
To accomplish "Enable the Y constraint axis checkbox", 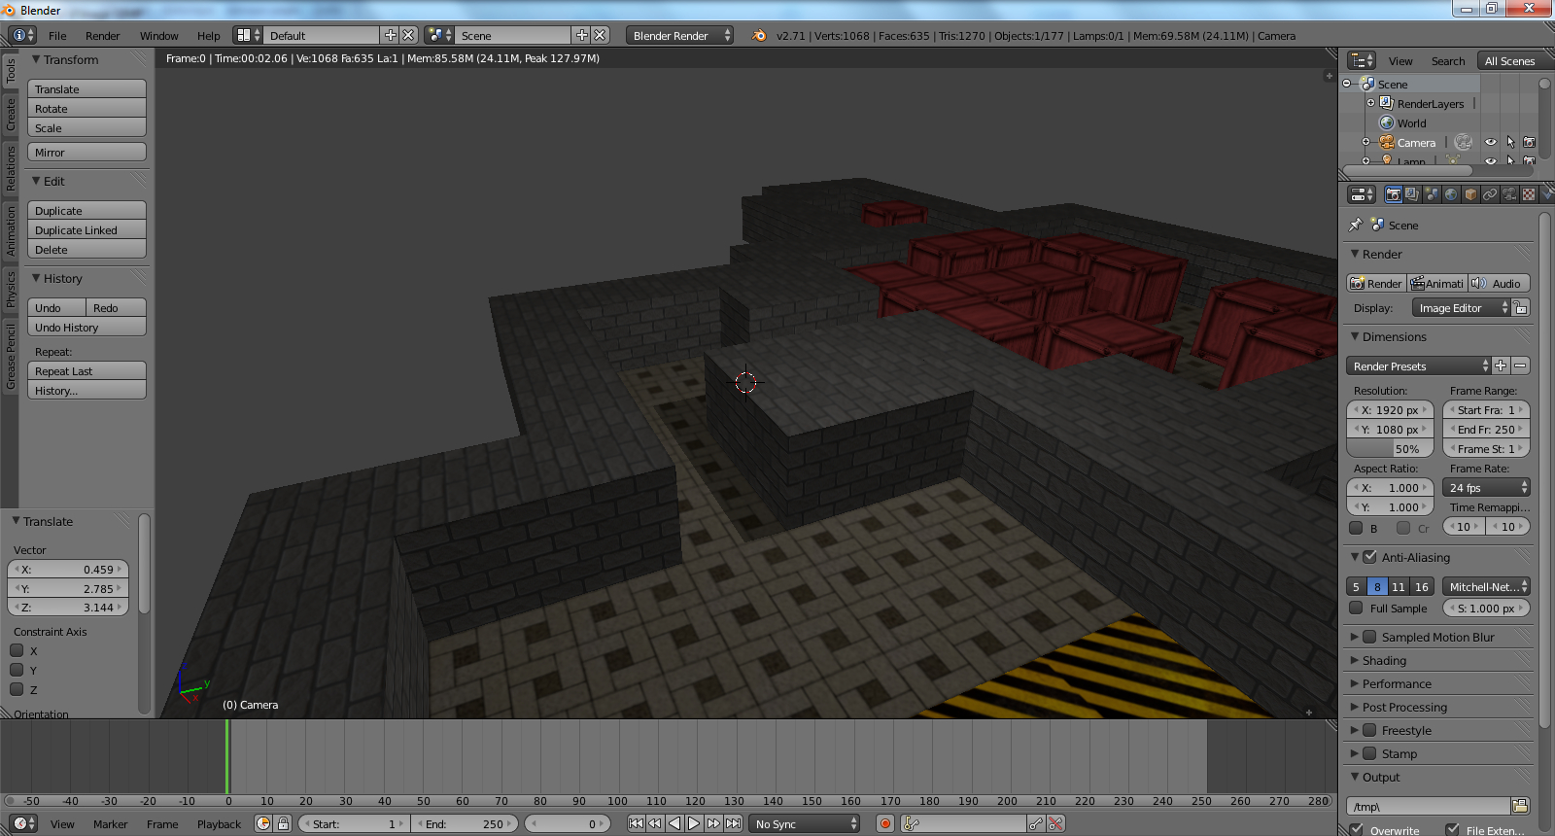I will [x=17, y=670].
